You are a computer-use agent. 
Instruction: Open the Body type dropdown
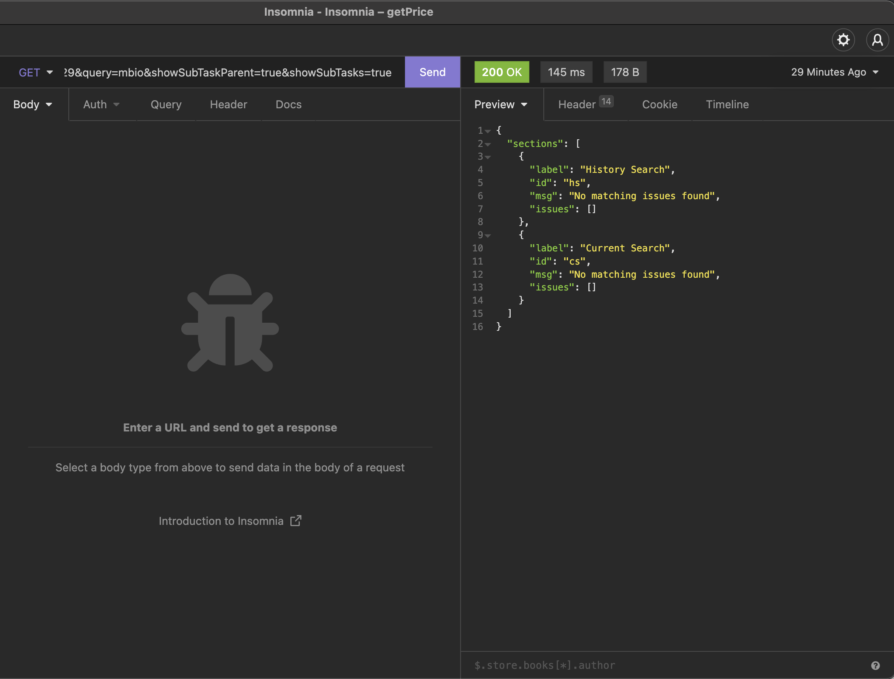coord(33,104)
